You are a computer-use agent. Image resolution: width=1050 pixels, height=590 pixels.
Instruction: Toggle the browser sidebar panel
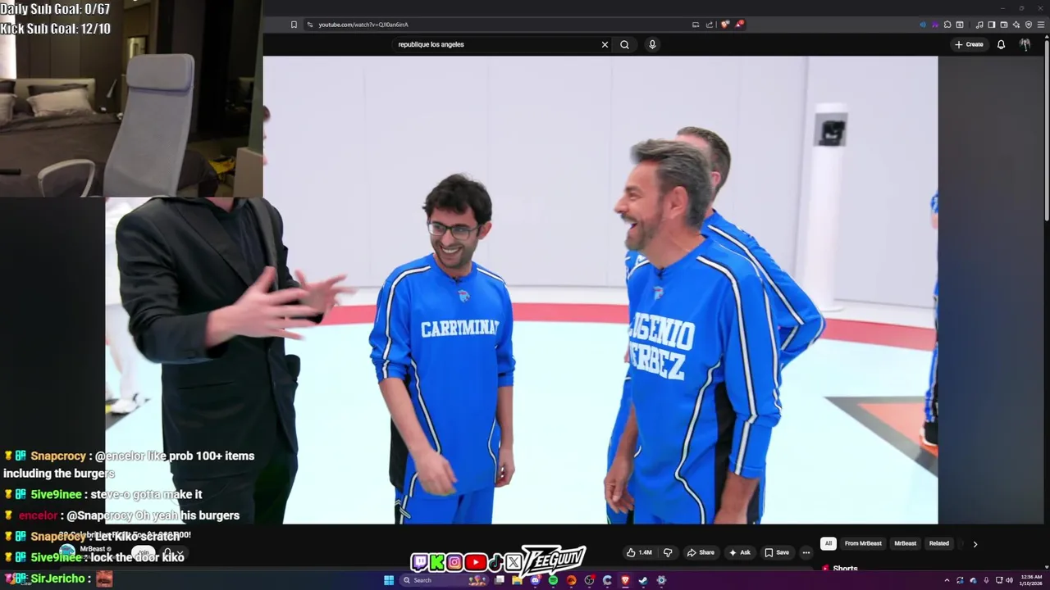[x=992, y=25]
